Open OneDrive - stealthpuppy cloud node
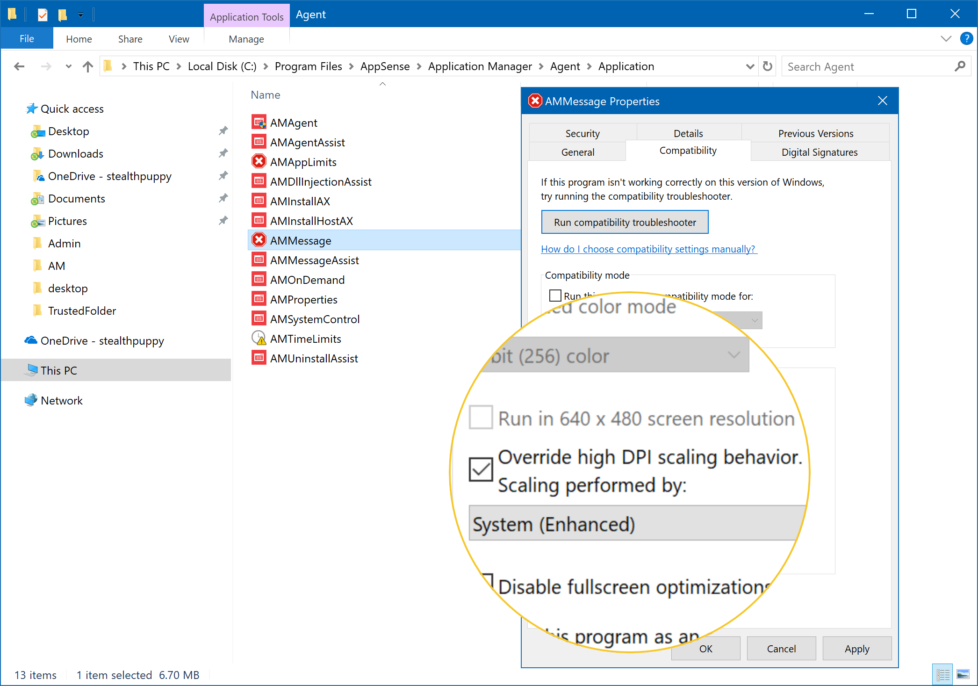Image resolution: width=978 pixels, height=686 pixels. [94, 341]
